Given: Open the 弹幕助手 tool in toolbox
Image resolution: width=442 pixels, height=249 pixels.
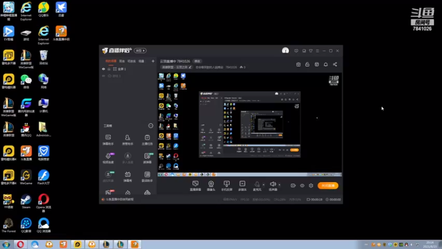Looking at the screenshot, I should click(108, 140).
